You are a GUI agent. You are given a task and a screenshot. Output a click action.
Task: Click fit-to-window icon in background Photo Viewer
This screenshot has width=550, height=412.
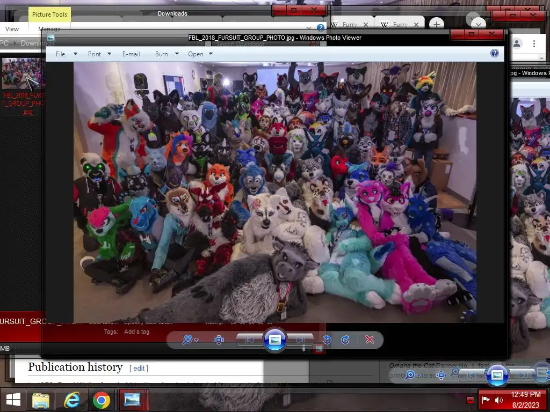point(441,376)
